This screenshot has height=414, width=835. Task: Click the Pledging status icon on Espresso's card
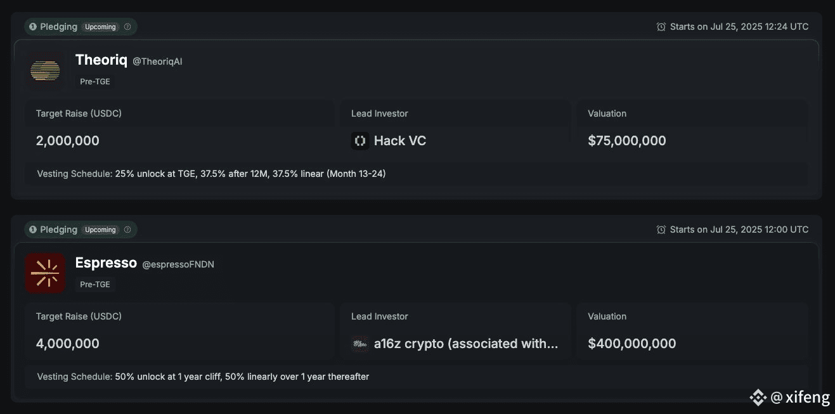33,230
